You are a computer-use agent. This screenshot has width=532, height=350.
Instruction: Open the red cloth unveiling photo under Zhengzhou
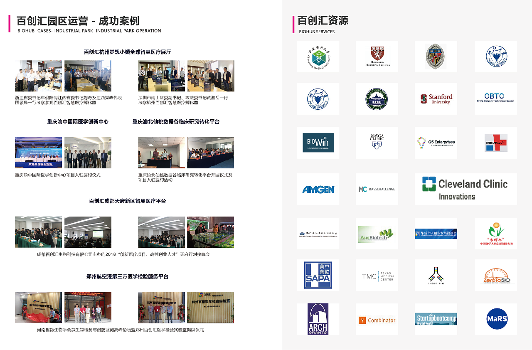(x=38, y=307)
